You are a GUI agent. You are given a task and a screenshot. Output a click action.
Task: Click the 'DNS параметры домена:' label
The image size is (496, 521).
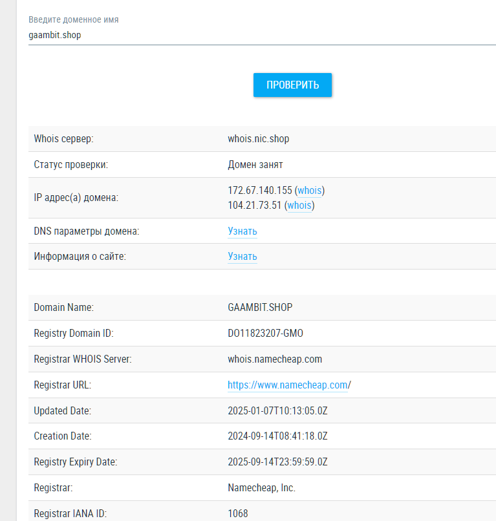click(x=87, y=231)
